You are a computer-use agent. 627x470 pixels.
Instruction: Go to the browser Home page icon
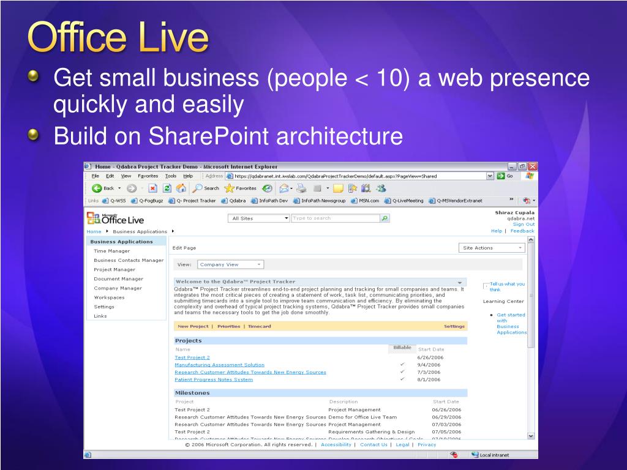point(181,188)
